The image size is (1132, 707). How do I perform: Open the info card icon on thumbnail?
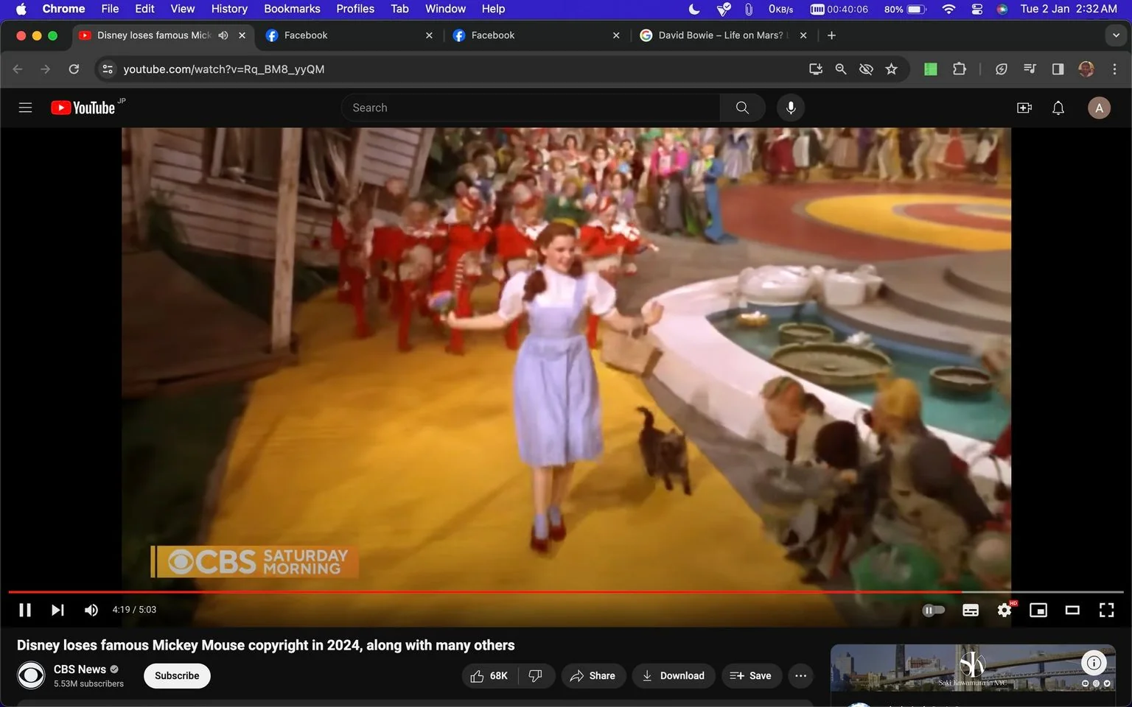1094,663
